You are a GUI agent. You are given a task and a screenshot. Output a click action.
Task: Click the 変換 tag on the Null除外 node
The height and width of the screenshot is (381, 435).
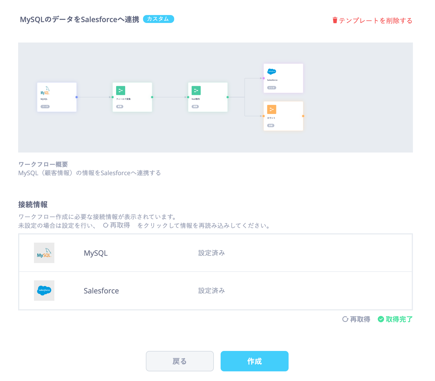point(195,107)
